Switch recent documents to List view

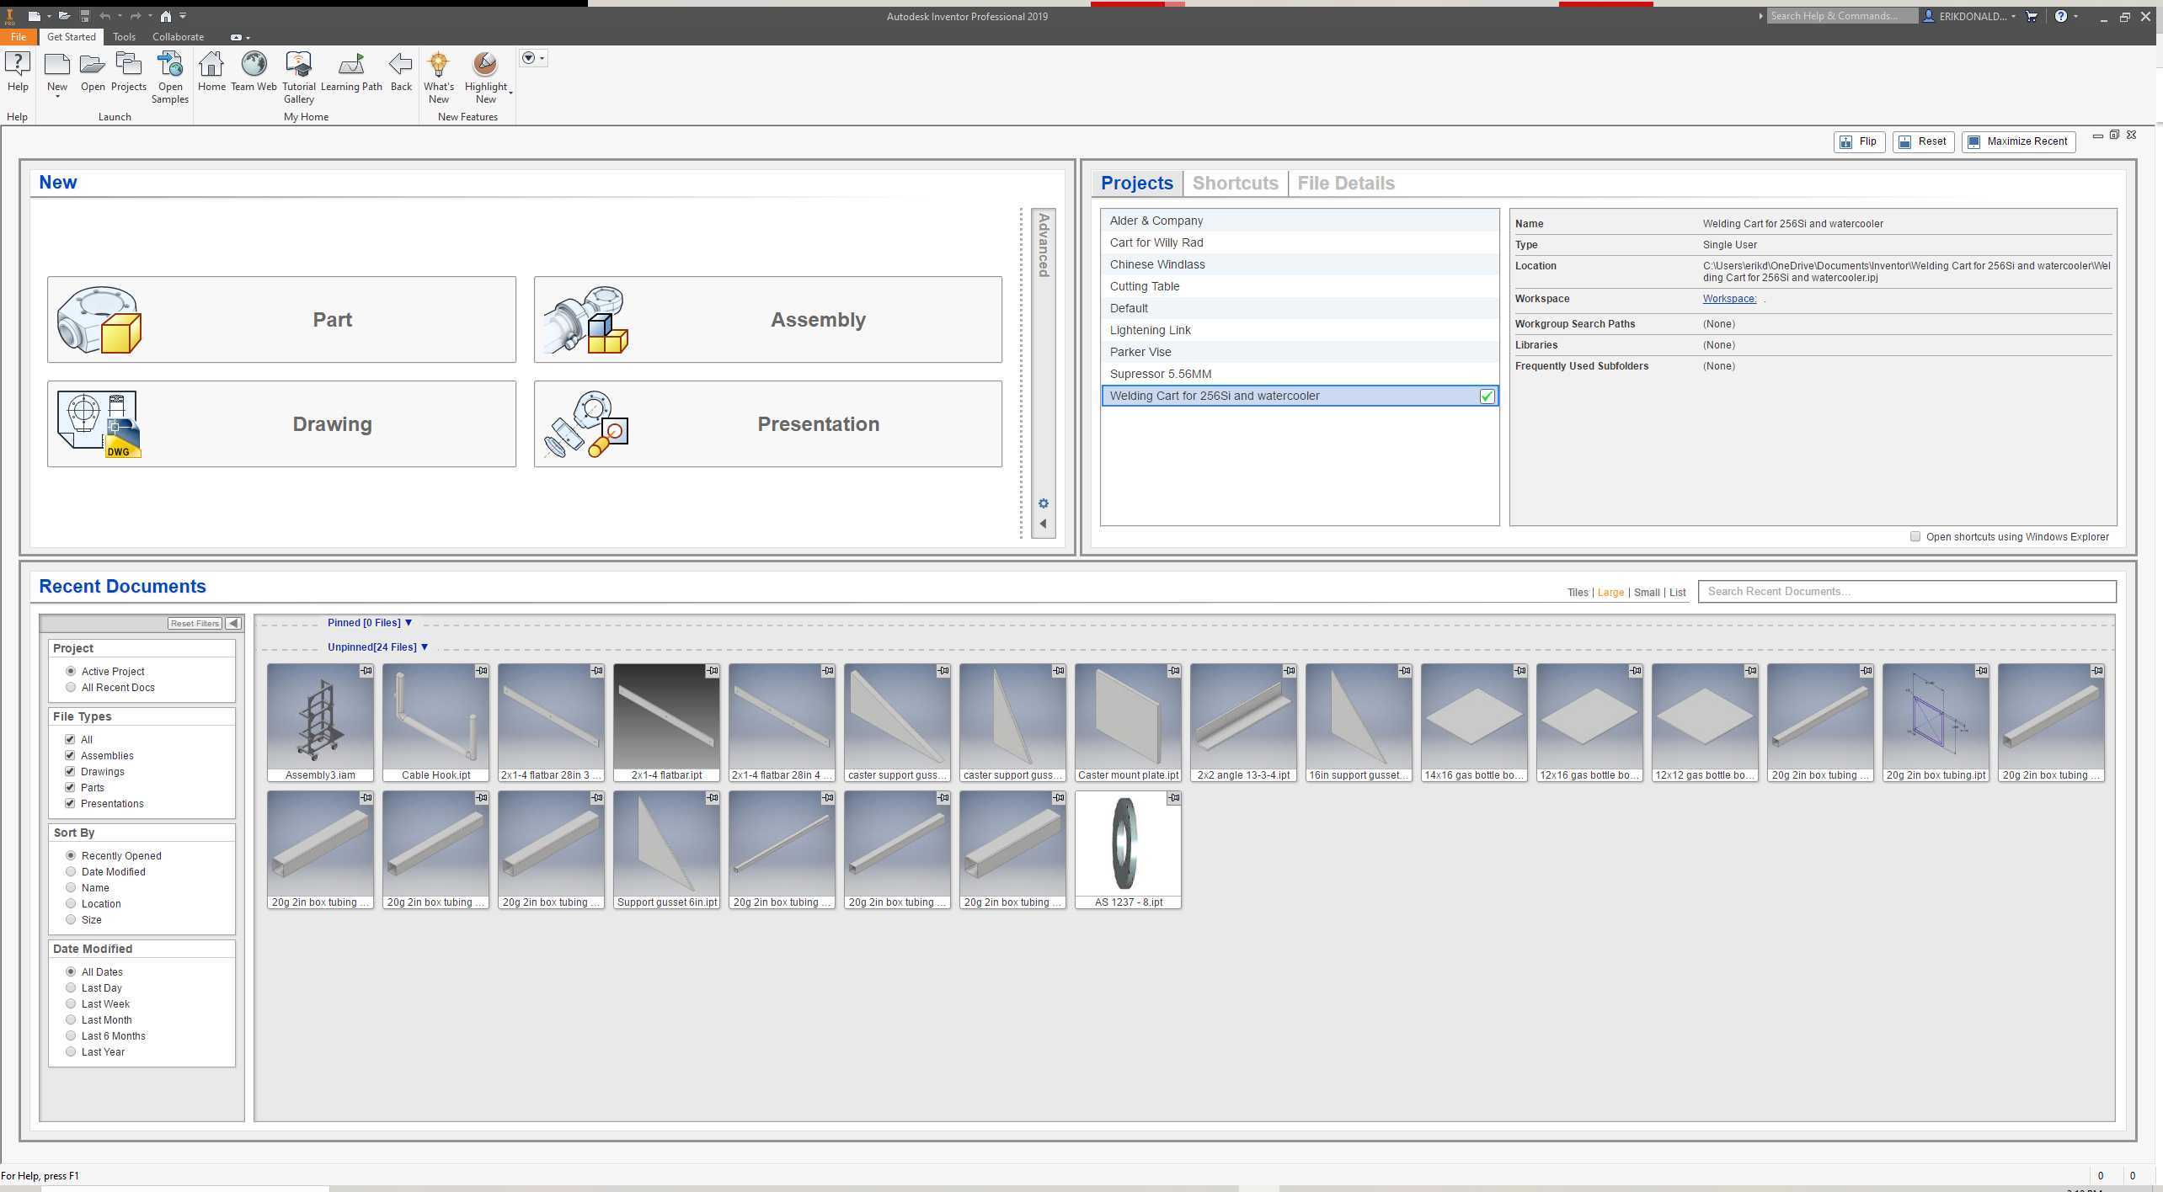(1677, 593)
